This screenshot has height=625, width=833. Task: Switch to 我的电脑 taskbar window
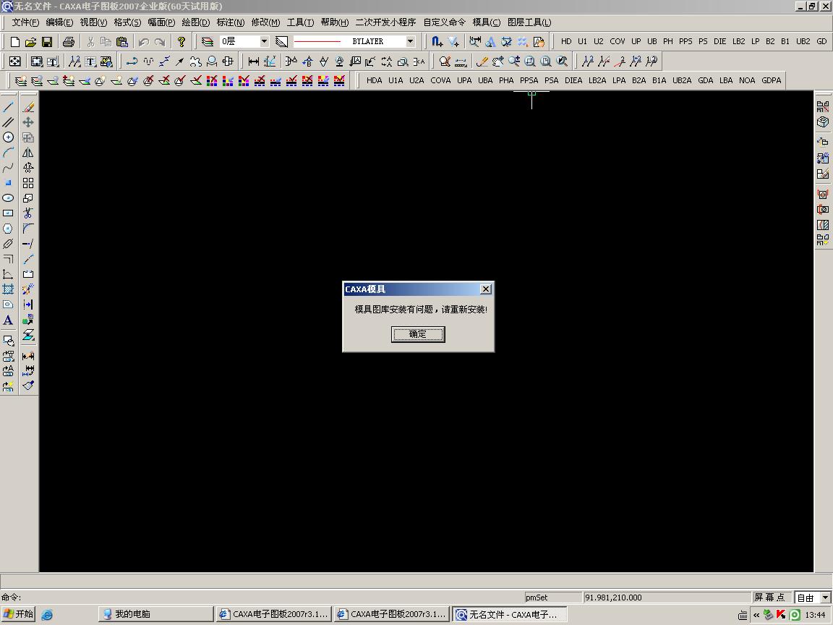(x=156, y=614)
